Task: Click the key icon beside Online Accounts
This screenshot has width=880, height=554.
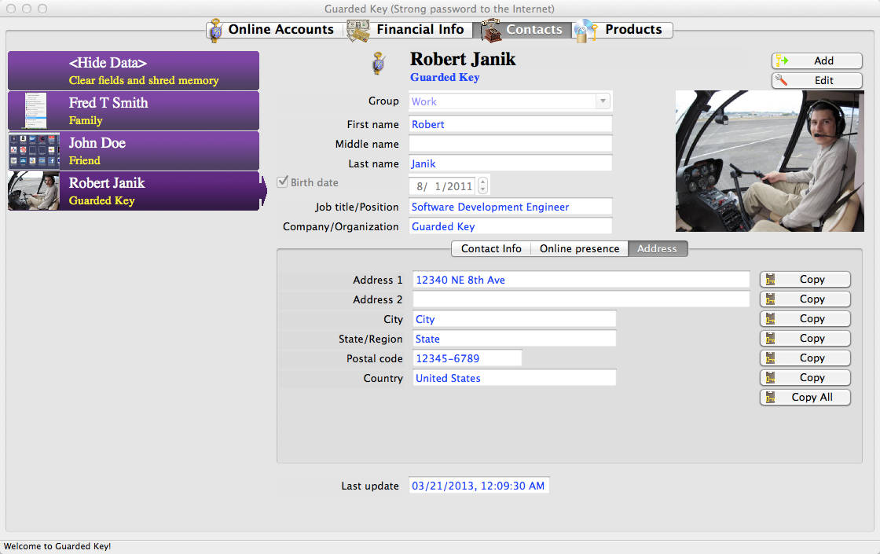Action: (215, 31)
